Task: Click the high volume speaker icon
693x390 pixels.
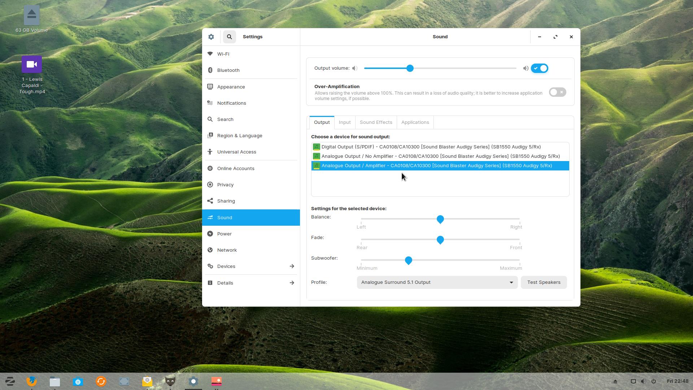Action: click(x=526, y=68)
